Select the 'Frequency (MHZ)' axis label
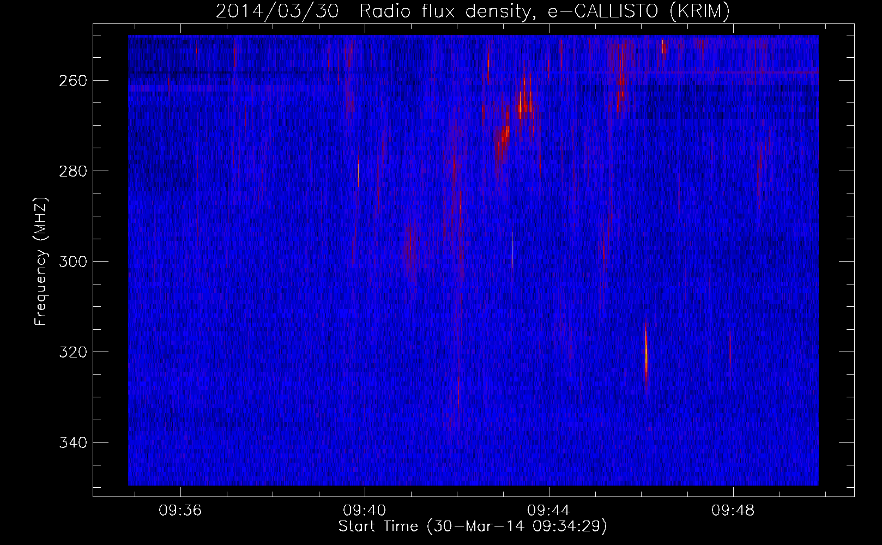 [41, 262]
